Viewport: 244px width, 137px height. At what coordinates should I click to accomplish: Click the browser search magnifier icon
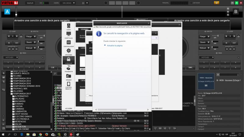(x=55, y=73)
